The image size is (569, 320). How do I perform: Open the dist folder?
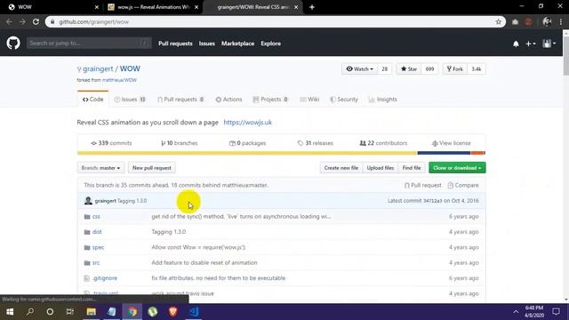point(97,231)
